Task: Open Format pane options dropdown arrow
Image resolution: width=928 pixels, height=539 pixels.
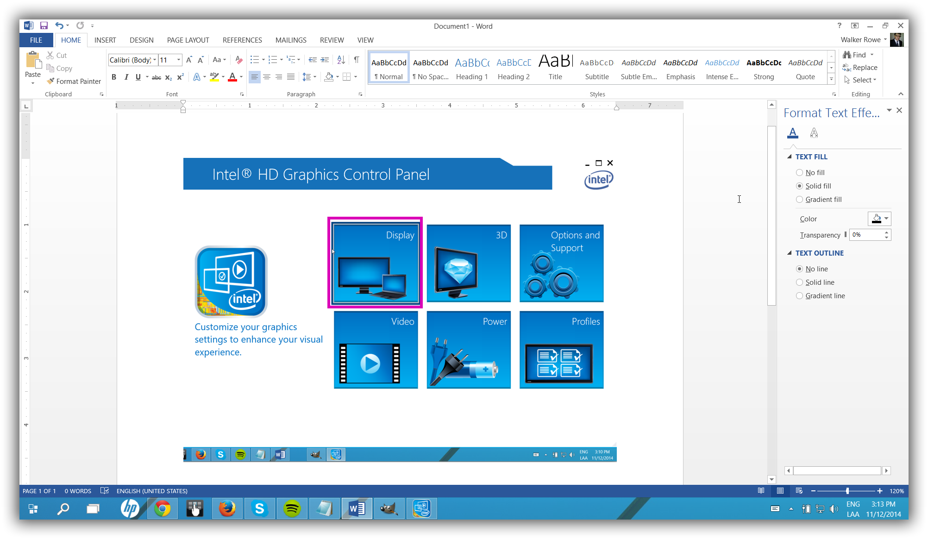Action: (x=889, y=110)
